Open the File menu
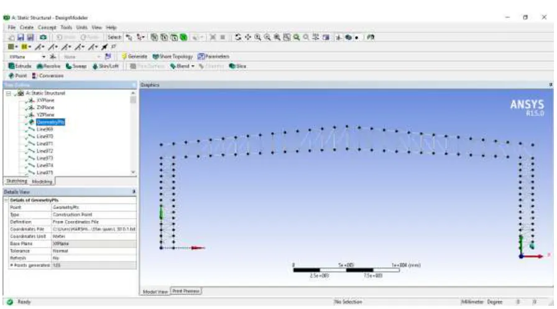This screenshot has height=309, width=557. tap(12, 27)
